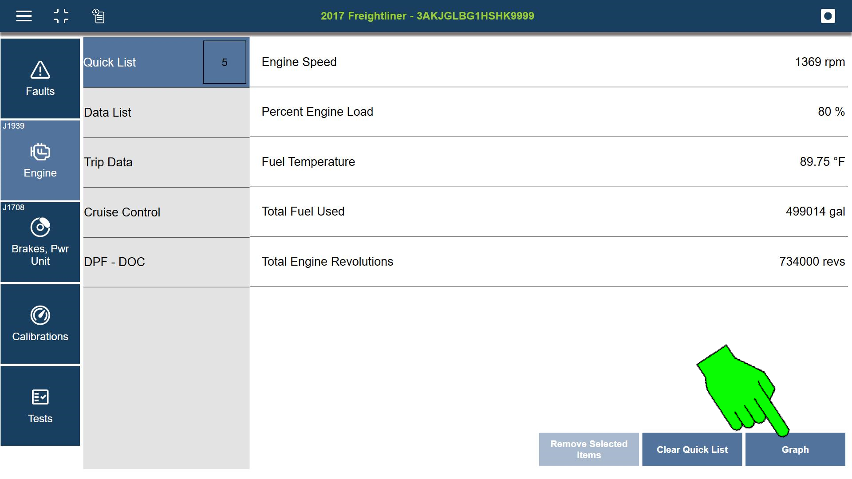This screenshot has height=479, width=852.
Task: Open the report history icon
Action: pos(98,16)
